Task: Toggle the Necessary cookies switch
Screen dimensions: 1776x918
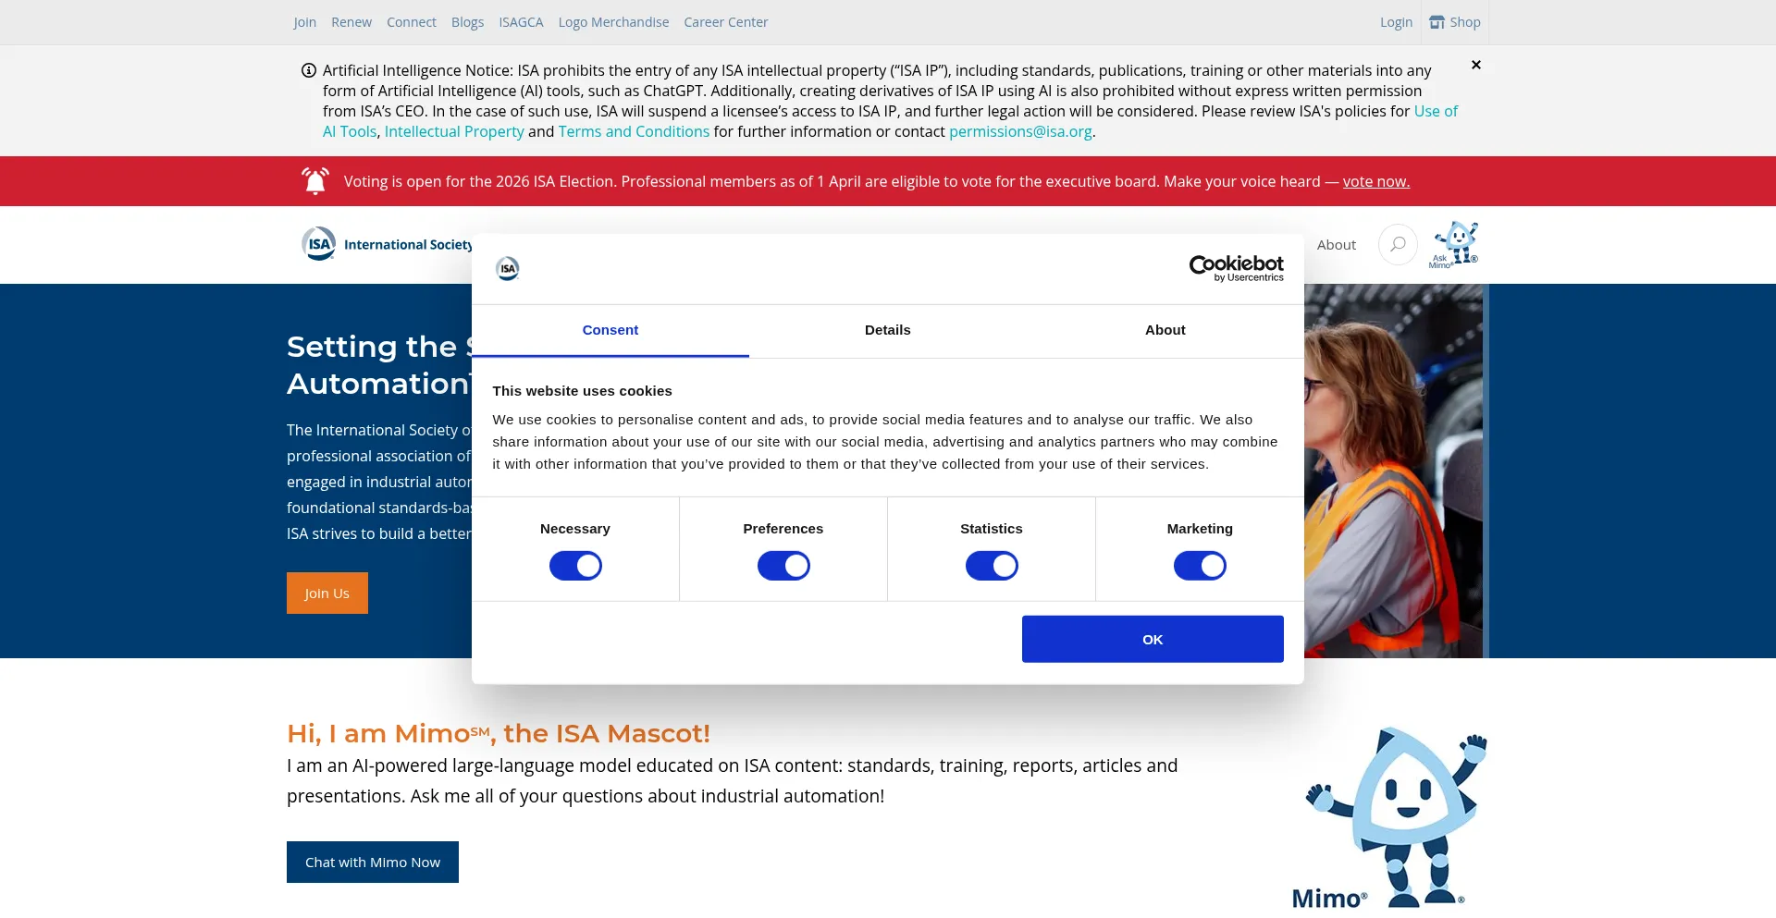Action: (x=575, y=566)
